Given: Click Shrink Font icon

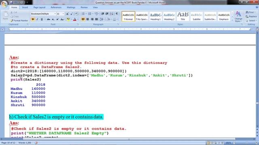Looking at the screenshot, I should 72,14.
